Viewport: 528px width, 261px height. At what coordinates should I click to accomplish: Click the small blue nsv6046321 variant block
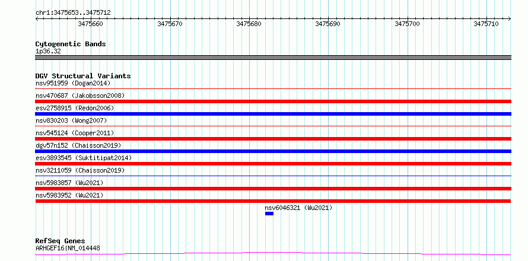coord(269,214)
